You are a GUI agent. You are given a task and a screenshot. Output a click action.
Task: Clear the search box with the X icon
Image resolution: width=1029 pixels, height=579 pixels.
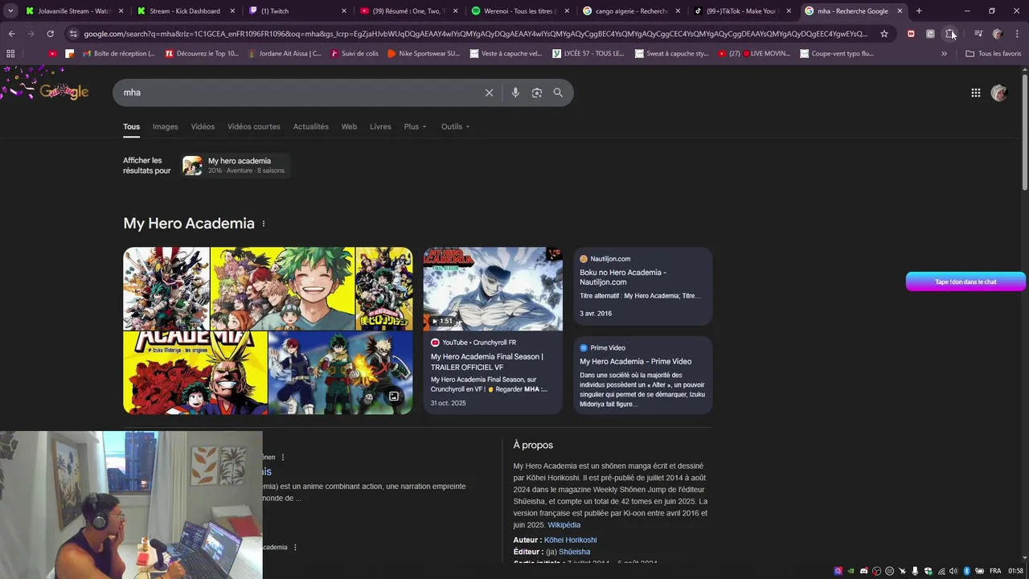489,92
